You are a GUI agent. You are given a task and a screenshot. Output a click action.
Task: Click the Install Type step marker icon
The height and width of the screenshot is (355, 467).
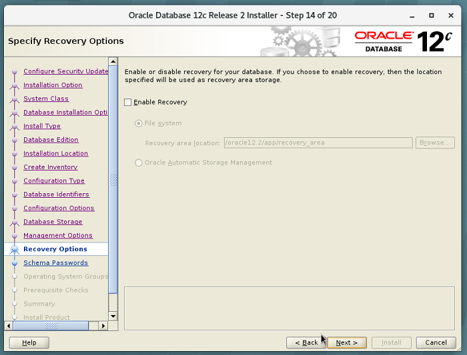pyautogui.click(x=15, y=127)
